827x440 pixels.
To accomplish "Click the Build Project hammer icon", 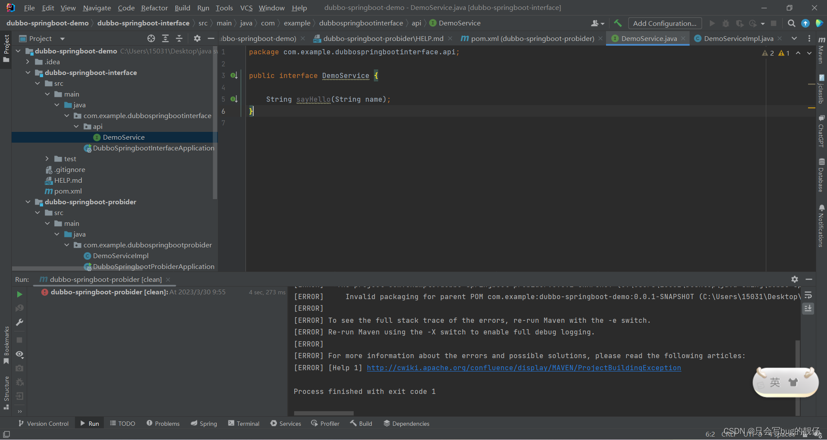I will click(618, 23).
